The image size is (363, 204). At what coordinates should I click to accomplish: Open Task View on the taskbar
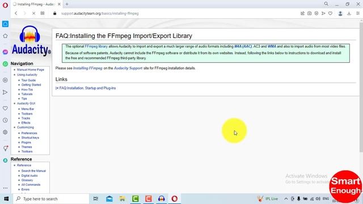(x=96, y=199)
